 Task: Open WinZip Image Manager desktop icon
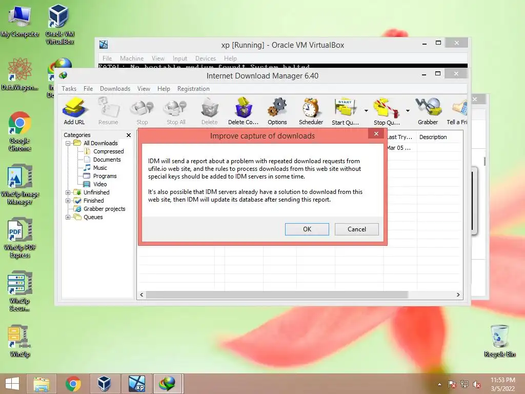[20, 184]
